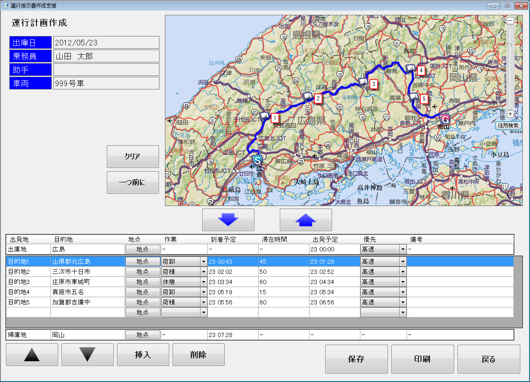This screenshot has height=382, width=530.
Task: Click the 出庫日 field 2012/05/23
Action: coord(106,42)
